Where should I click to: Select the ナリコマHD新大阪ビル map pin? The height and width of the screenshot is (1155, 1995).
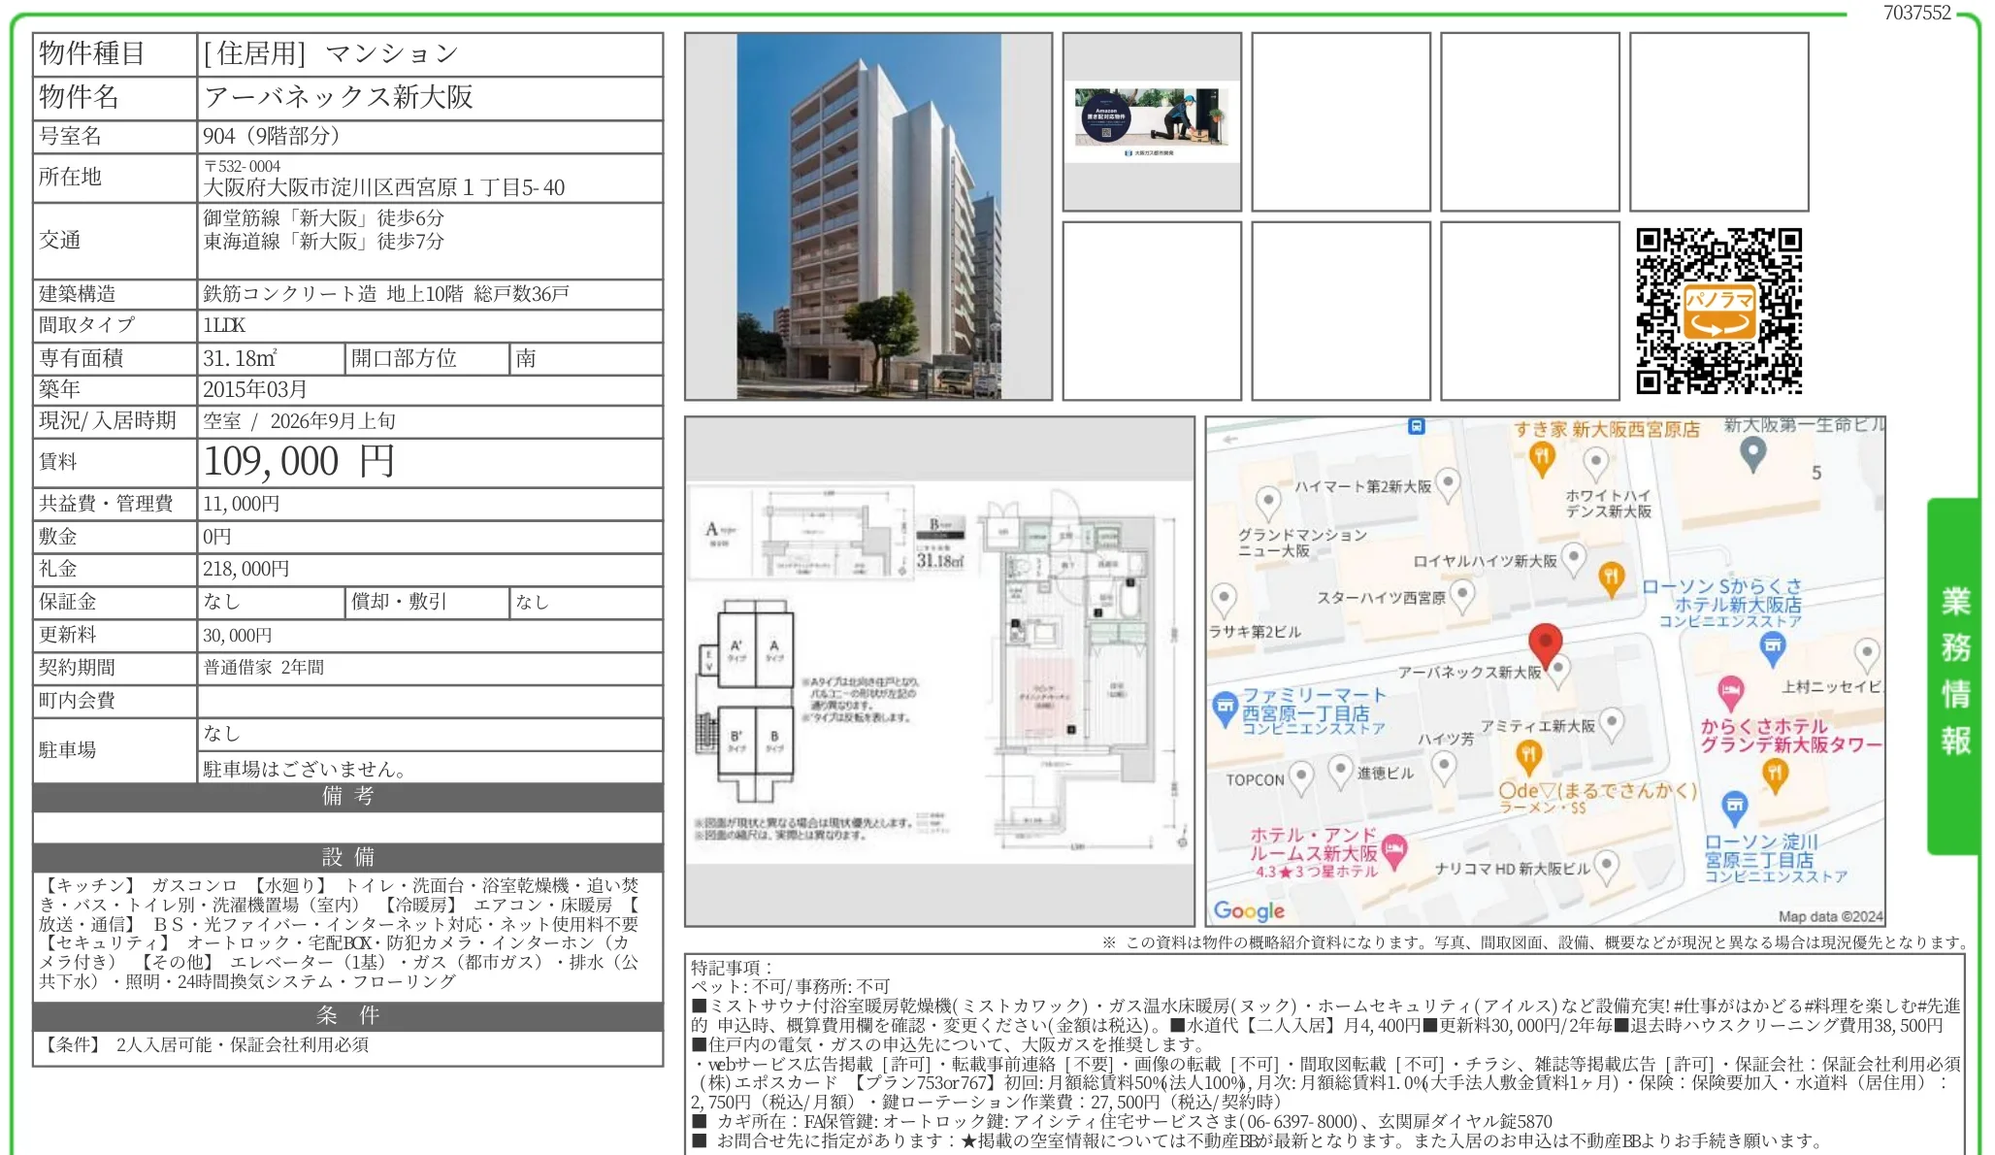pyautogui.click(x=1607, y=867)
